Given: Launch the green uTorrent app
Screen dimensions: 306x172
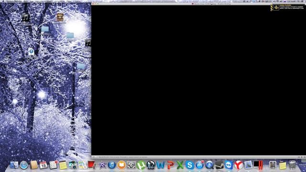Looking at the screenshot, I should [141, 165].
